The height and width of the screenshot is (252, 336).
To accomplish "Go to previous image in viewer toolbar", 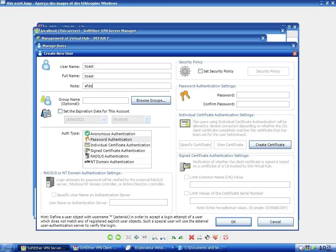I will [110, 237].
